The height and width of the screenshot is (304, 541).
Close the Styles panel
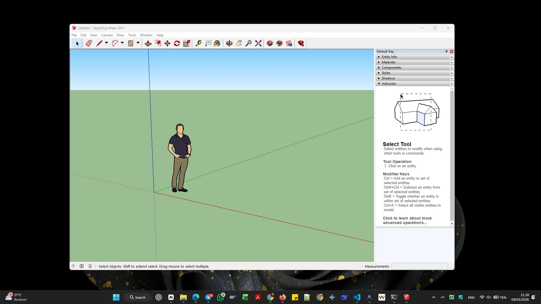451,73
